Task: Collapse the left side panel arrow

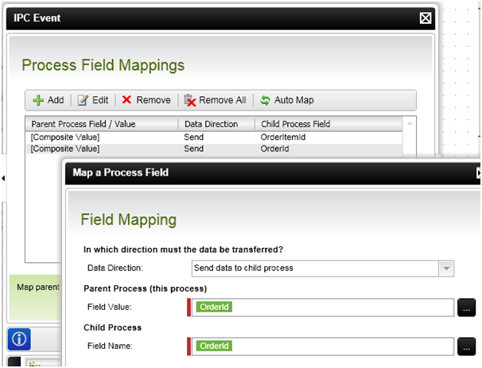Action: 3,178
